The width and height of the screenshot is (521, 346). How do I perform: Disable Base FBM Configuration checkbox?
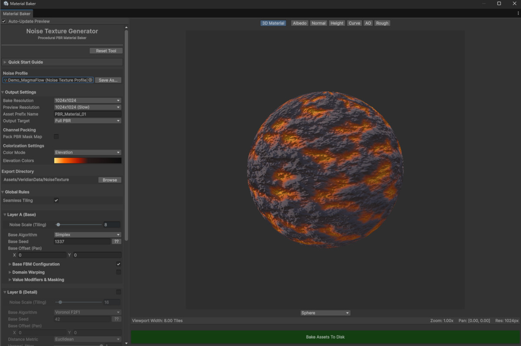pos(119,264)
